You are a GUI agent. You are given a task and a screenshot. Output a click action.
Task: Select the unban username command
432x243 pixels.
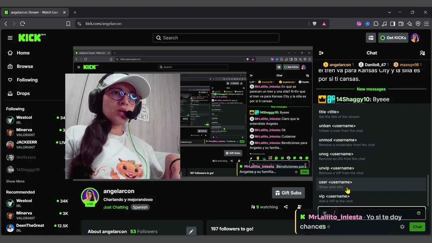pos(372,128)
